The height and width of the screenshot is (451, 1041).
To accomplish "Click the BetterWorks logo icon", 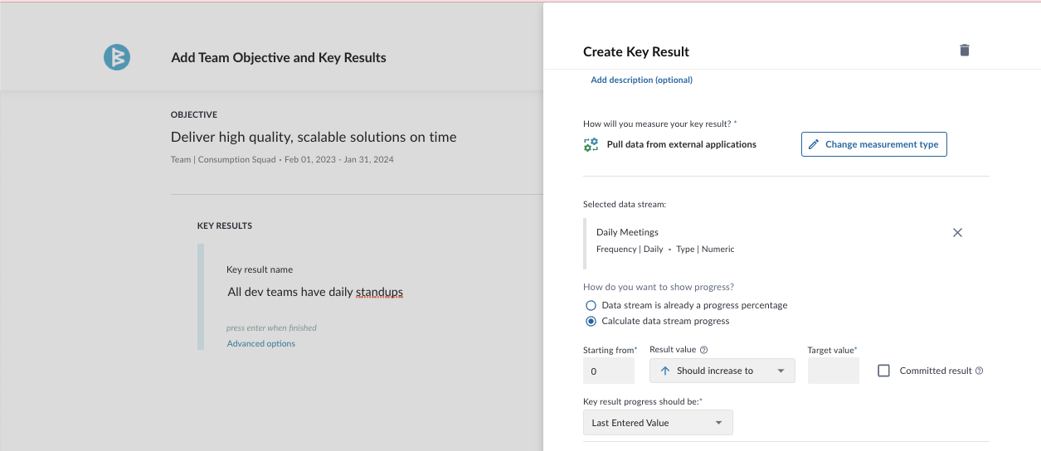I will 117,57.
